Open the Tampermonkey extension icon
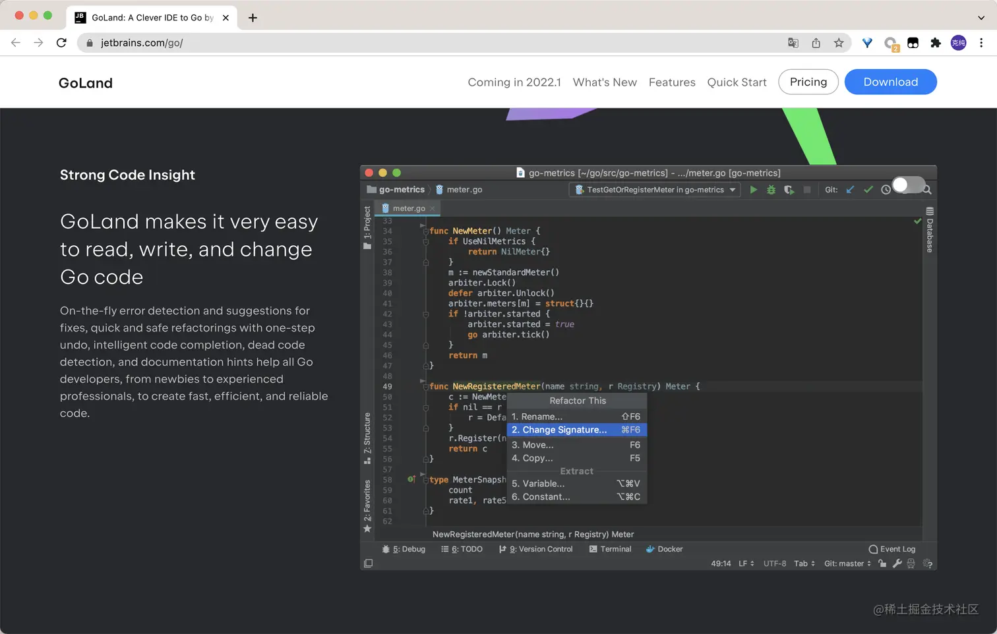 913,43
